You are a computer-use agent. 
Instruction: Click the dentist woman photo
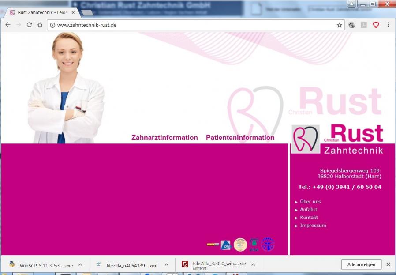(66, 88)
